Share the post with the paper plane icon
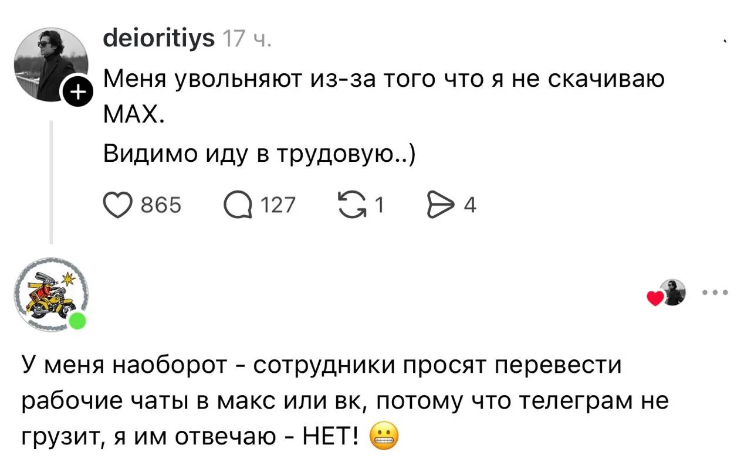This screenshot has width=751, height=469. click(x=442, y=205)
